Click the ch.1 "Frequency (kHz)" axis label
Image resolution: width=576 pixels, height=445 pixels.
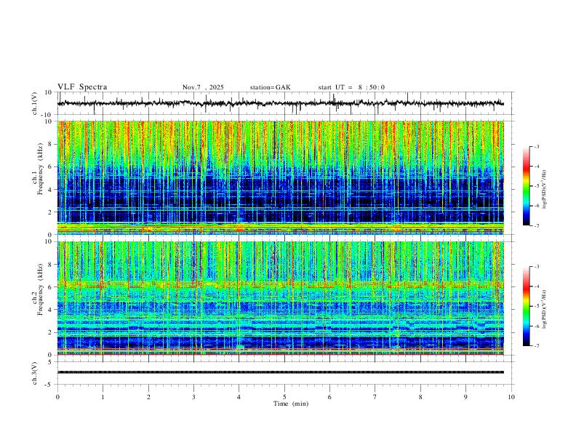coord(41,169)
